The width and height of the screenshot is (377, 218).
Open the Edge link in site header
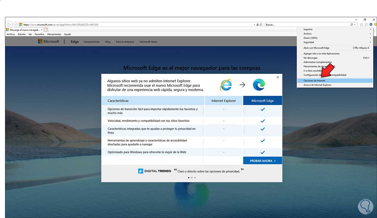pyautogui.click(x=75, y=42)
